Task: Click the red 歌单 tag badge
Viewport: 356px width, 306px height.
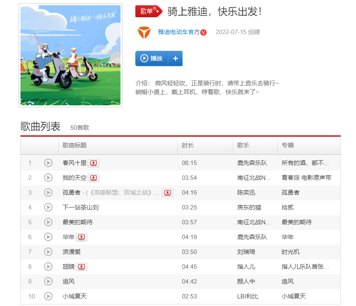Action: (x=149, y=11)
